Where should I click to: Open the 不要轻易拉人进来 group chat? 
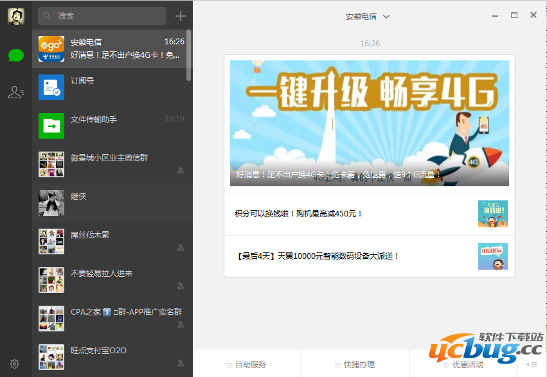point(112,280)
